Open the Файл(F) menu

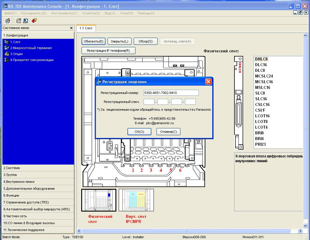[10, 13]
